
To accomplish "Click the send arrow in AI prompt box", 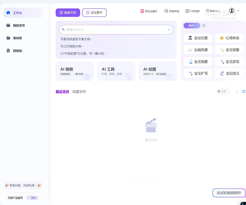I will (169, 30).
